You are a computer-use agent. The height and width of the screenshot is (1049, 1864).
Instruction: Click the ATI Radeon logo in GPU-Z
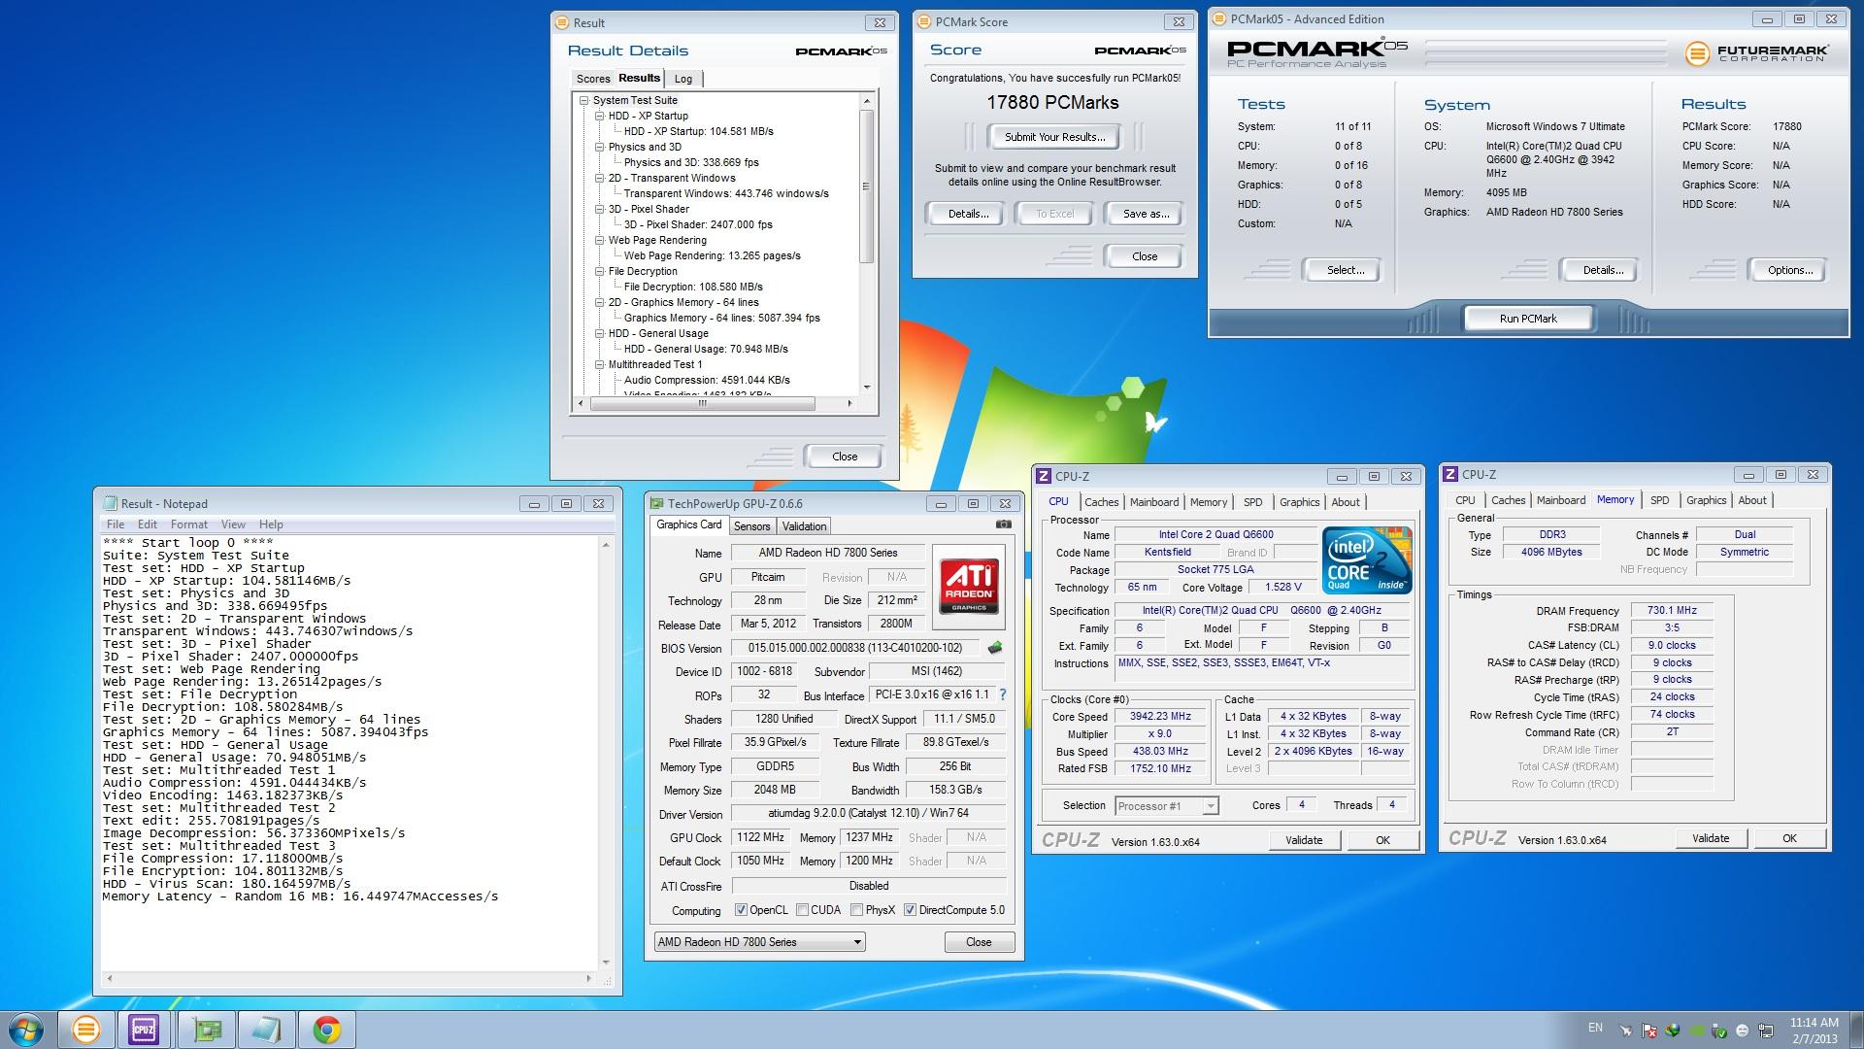point(969,587)
